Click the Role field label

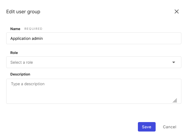[14, 53]
